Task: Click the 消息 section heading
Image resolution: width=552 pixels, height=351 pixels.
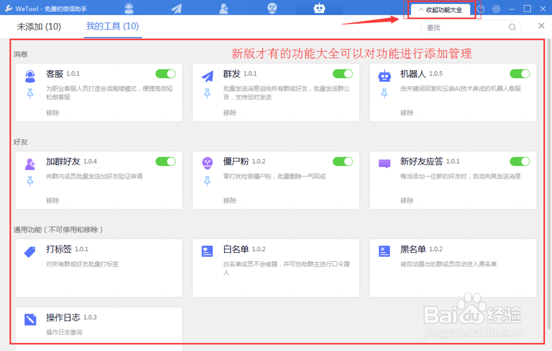Action: [x=20, y=54]
